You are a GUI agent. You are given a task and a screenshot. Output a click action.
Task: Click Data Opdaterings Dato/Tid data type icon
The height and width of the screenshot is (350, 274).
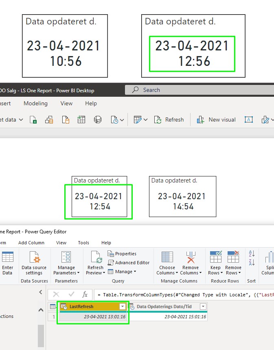click(x=132, y=307)
